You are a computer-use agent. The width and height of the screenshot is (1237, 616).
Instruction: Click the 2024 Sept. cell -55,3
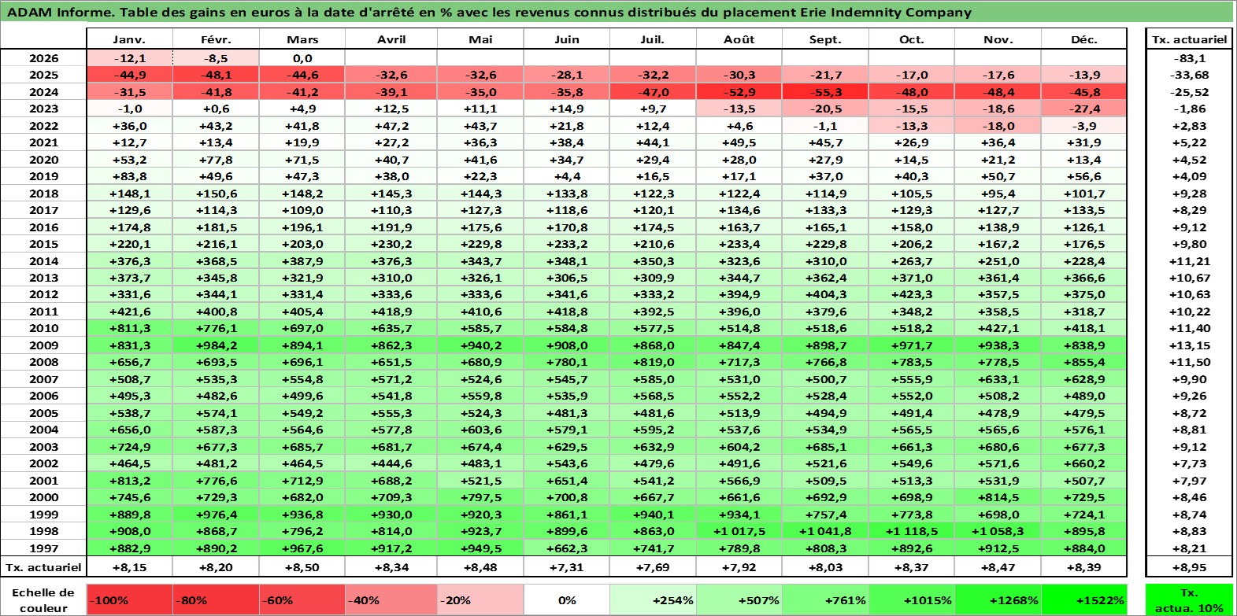pos(825,92)
